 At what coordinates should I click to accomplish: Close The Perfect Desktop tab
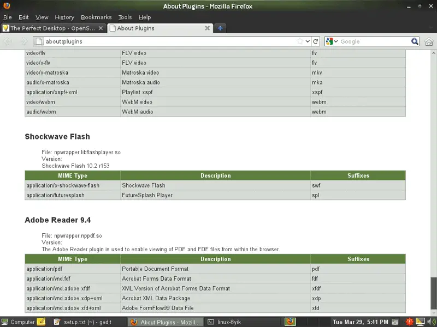coord(101,28)
